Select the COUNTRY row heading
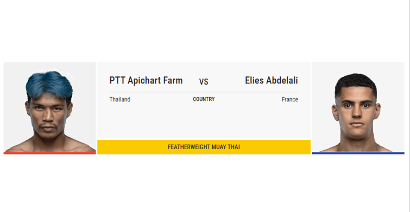Image resolution: width=410 pixels, height=212 pixels. coord(204,99)
